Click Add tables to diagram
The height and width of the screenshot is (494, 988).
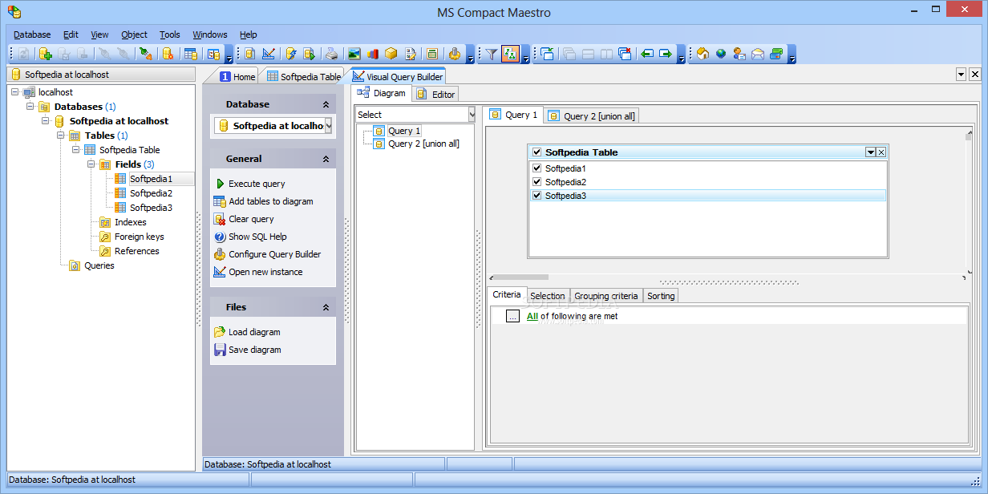[x=271, y=201]
